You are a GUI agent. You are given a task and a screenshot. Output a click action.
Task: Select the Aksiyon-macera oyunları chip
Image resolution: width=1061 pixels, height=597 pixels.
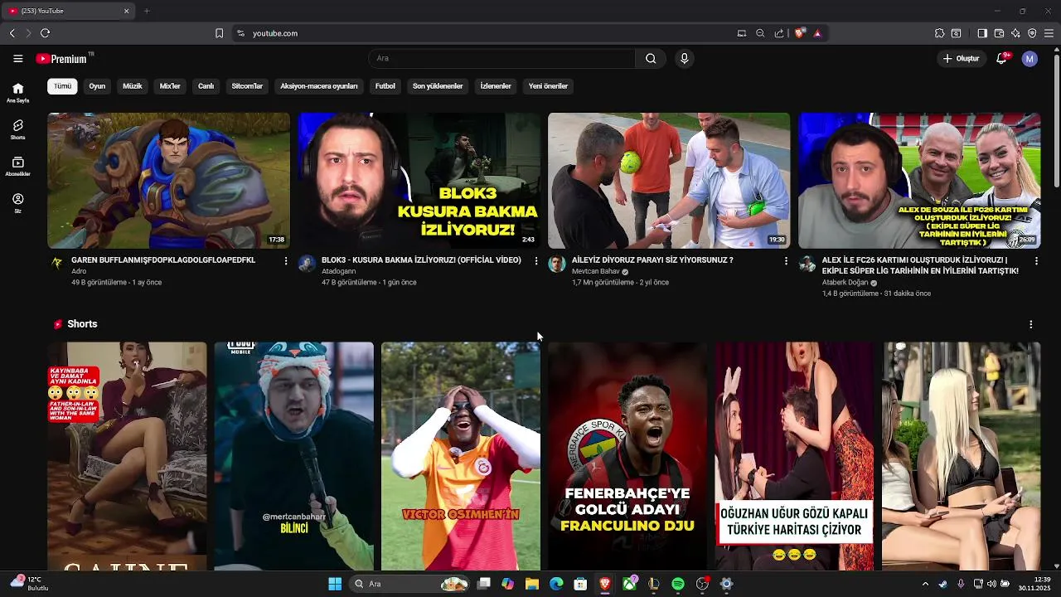point(319,86)
